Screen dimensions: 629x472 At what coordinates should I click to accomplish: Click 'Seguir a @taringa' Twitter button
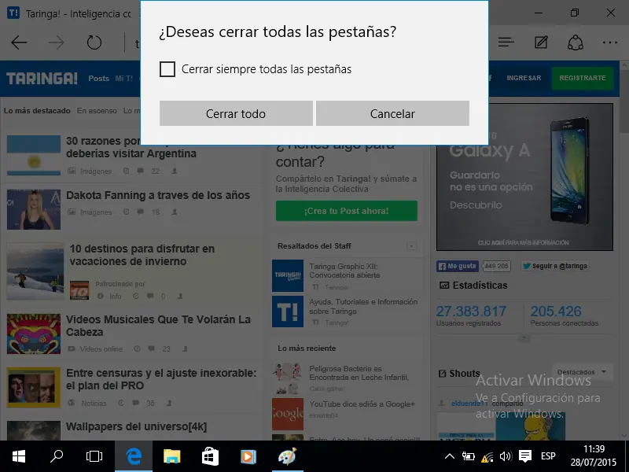(555, 266)
